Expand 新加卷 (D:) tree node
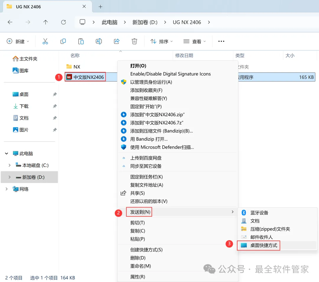 point(9,177)
